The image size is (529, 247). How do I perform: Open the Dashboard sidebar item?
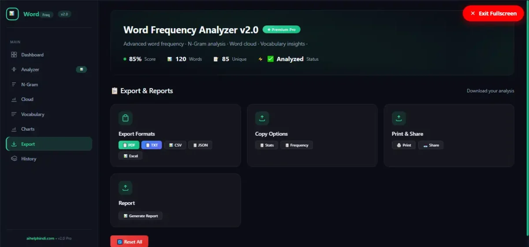pos(49,55)
